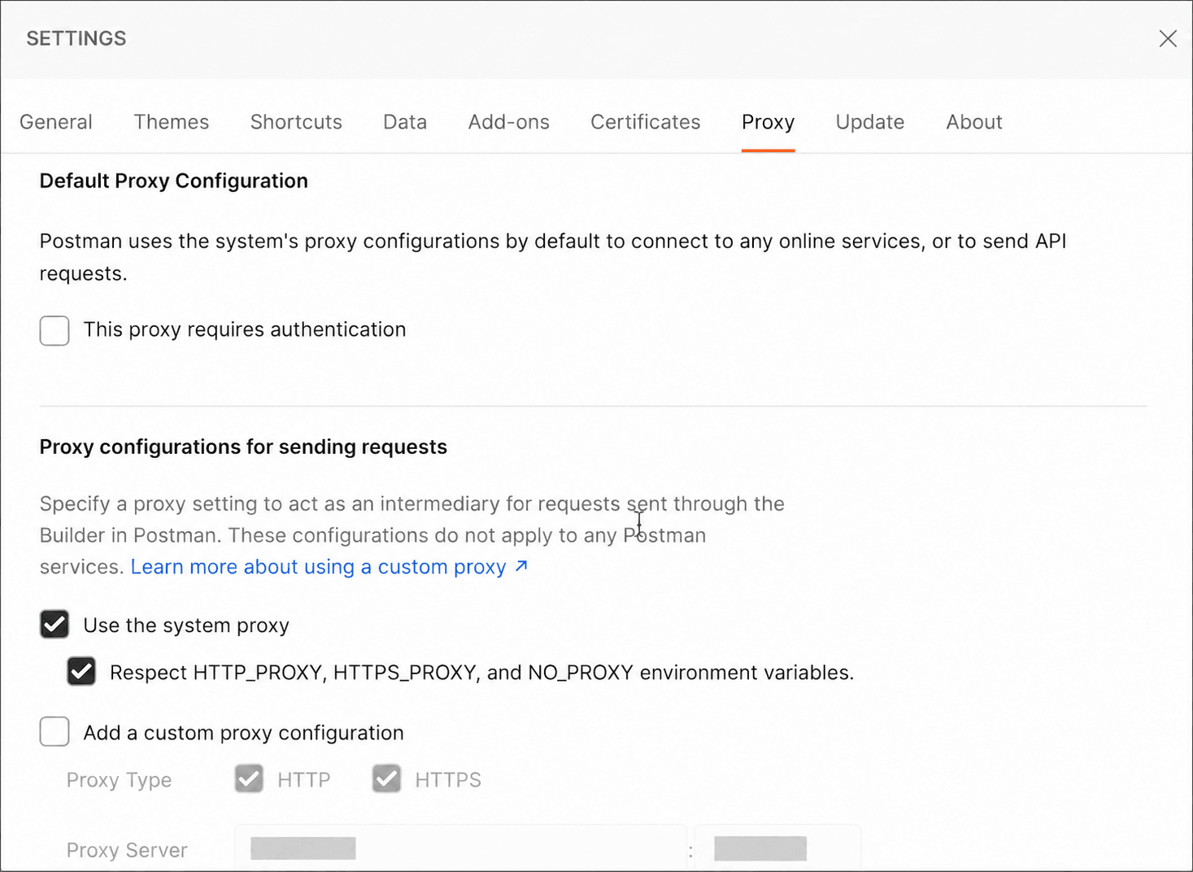
Task: Check 'Add a custom proxy configuration'
Action: click(x=54, y=731)
